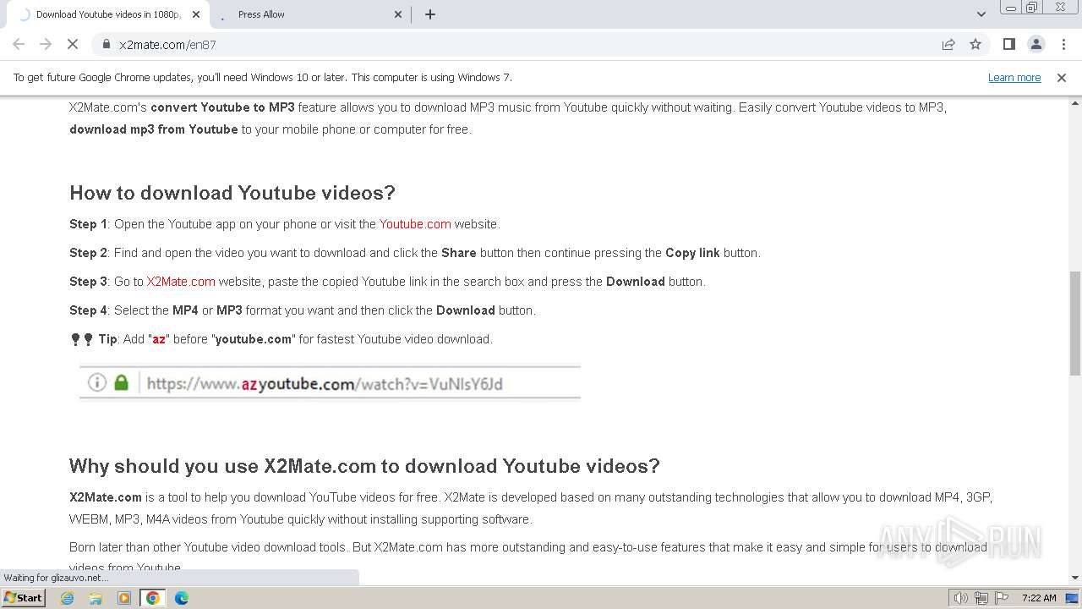
Task: Bookmark this tab with star icon
Action: click(x=975, y=44)
